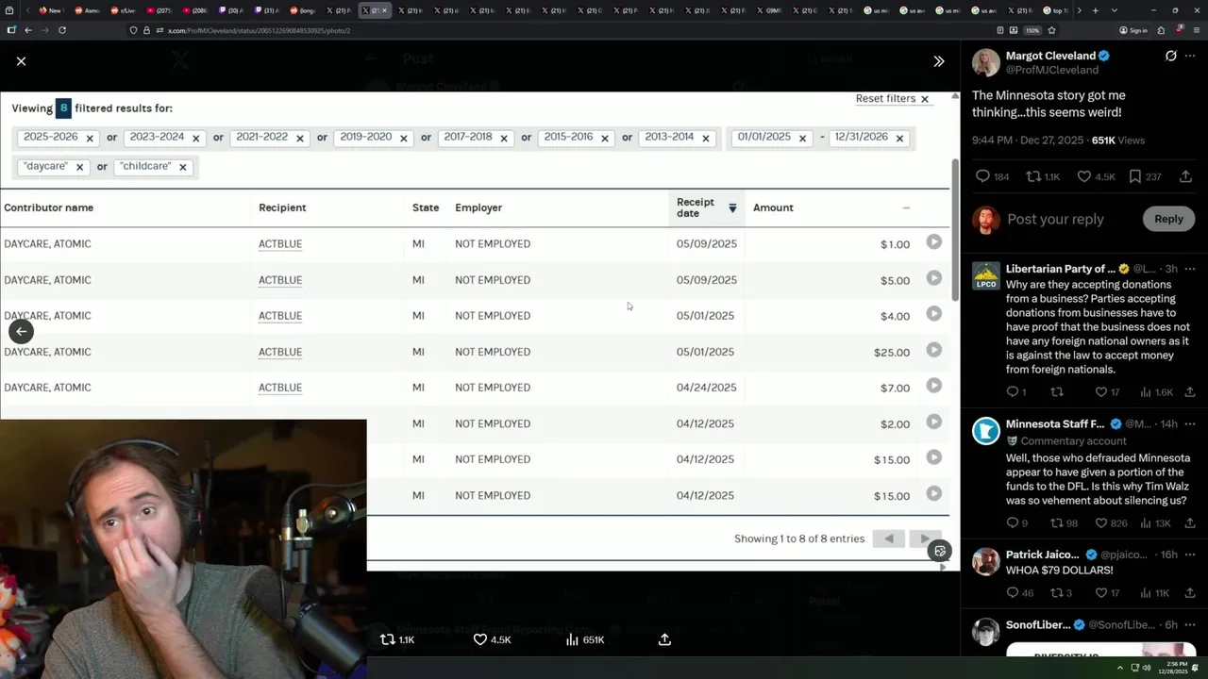Remove the 2019-2020 filter chip
The width and height of the screenshot is (1208, 679).
click(x=404, y=138)
